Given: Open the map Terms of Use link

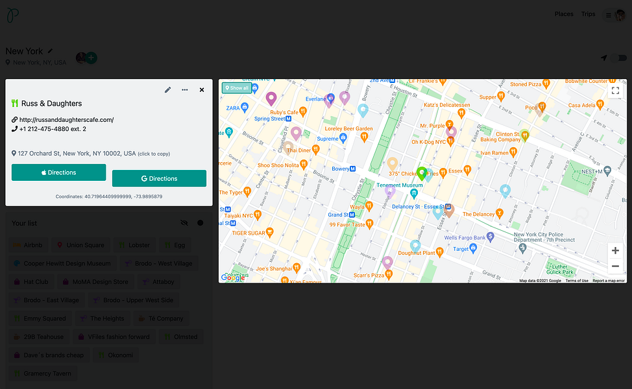Looking at the screenshot, I should (577, 281).
